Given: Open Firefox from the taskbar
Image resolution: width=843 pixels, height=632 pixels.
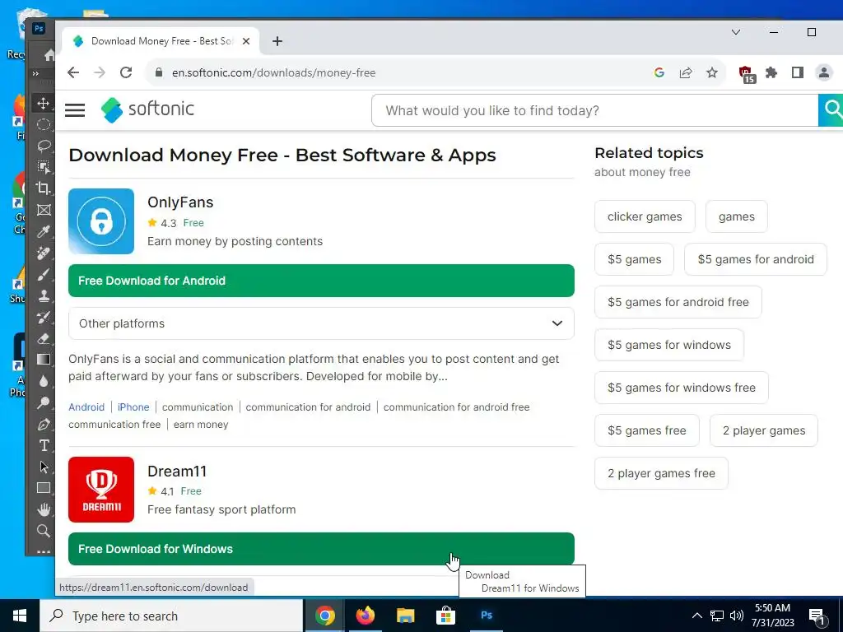Looking at the screenshot, I should click(365, 616).
